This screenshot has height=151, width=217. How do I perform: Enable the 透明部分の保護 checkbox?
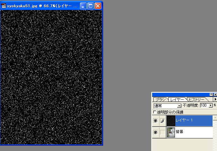click(x=155, y=112)
